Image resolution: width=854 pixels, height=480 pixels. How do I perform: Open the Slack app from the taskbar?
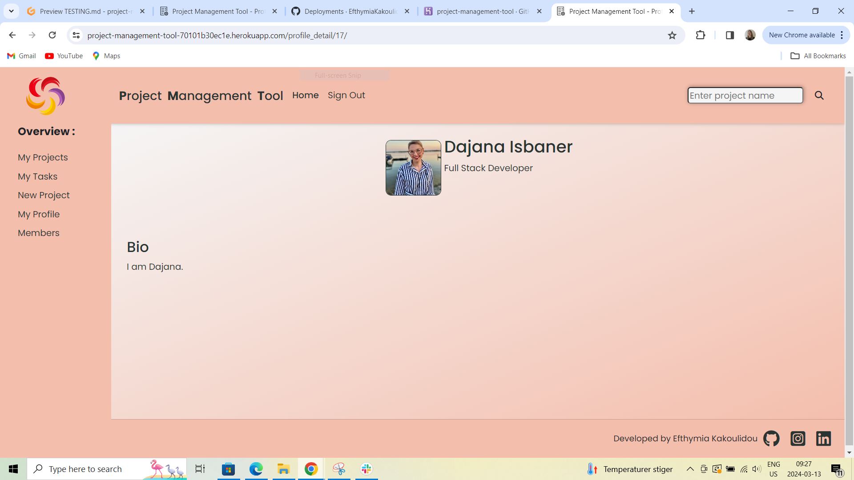[x=366, y=468]
